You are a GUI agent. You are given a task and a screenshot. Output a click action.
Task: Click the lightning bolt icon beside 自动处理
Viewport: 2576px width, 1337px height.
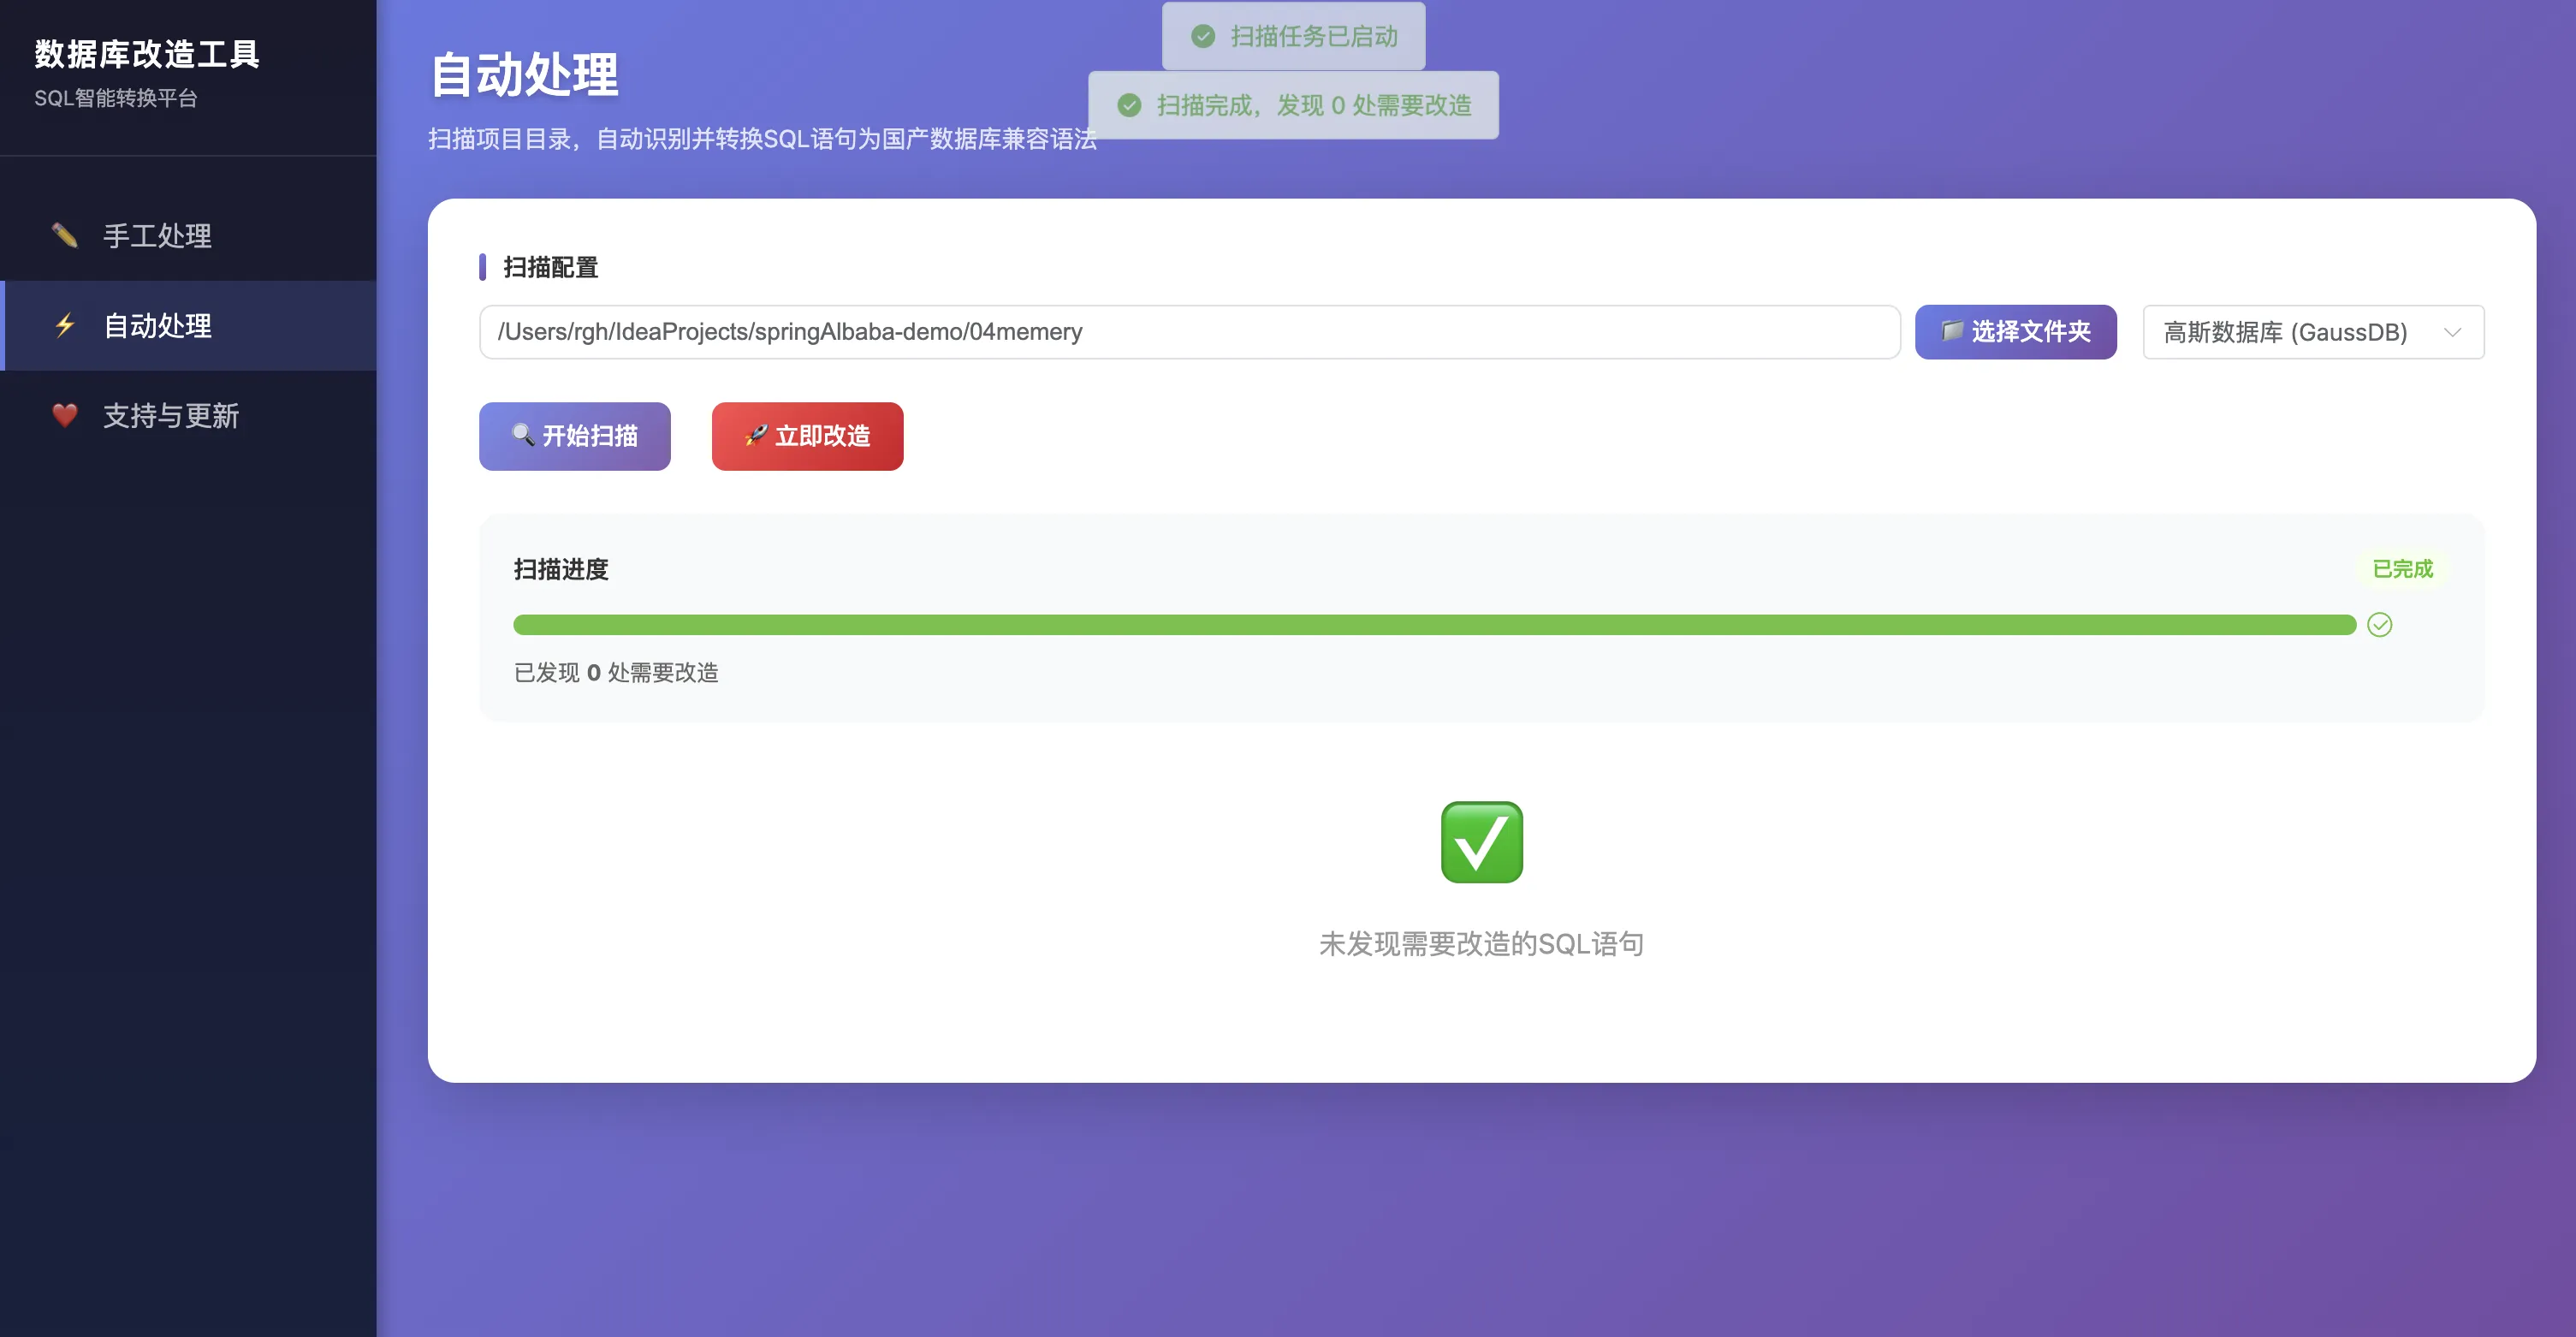[65, 326]
